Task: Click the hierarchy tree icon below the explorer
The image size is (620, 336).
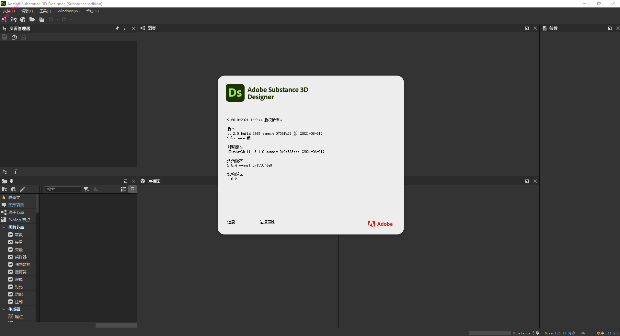Action: [x=5, y=172]
